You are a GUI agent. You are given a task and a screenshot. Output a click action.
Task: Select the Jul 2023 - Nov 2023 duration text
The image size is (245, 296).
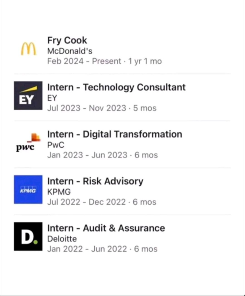[x=102, y=108]
